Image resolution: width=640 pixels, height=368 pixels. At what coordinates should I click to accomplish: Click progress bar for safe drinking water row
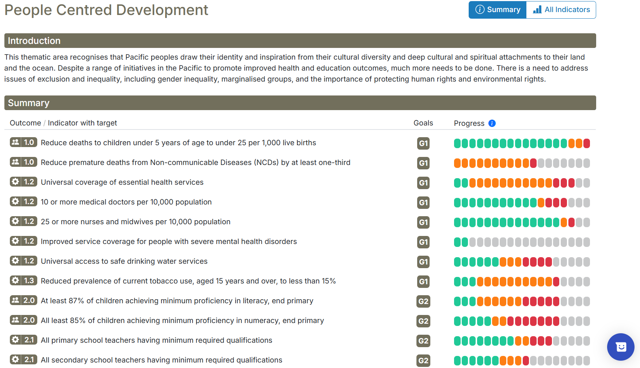tap(522, 262)
